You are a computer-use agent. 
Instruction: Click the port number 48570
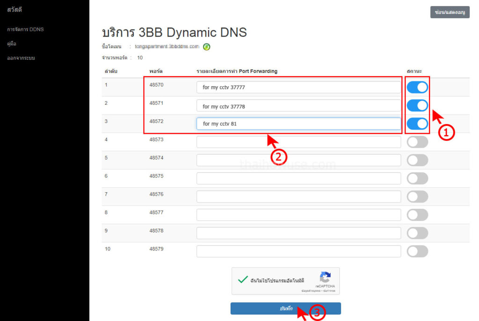156,85
